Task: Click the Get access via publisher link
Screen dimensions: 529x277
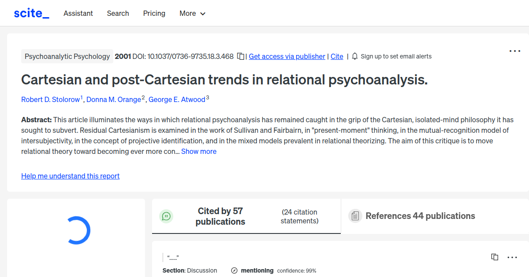Action: [287, 56]
